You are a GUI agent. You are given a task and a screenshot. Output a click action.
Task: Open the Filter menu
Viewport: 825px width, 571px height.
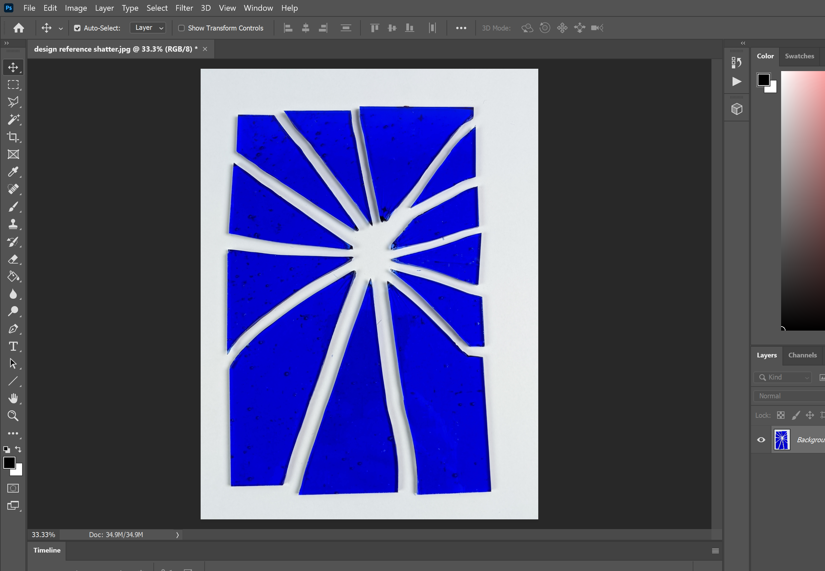[x=184, y=8]
